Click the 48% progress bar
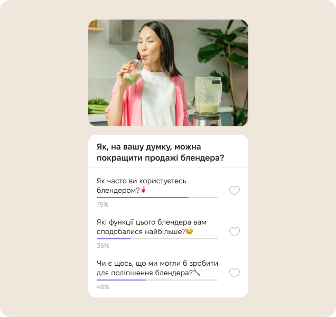This screenshot has height=317, width=336. click(x=157, y=279)
